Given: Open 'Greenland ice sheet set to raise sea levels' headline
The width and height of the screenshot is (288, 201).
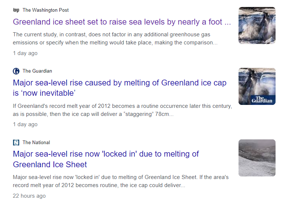Looking at the screenshot, I should pyautogui.click(x=122, y=22).
